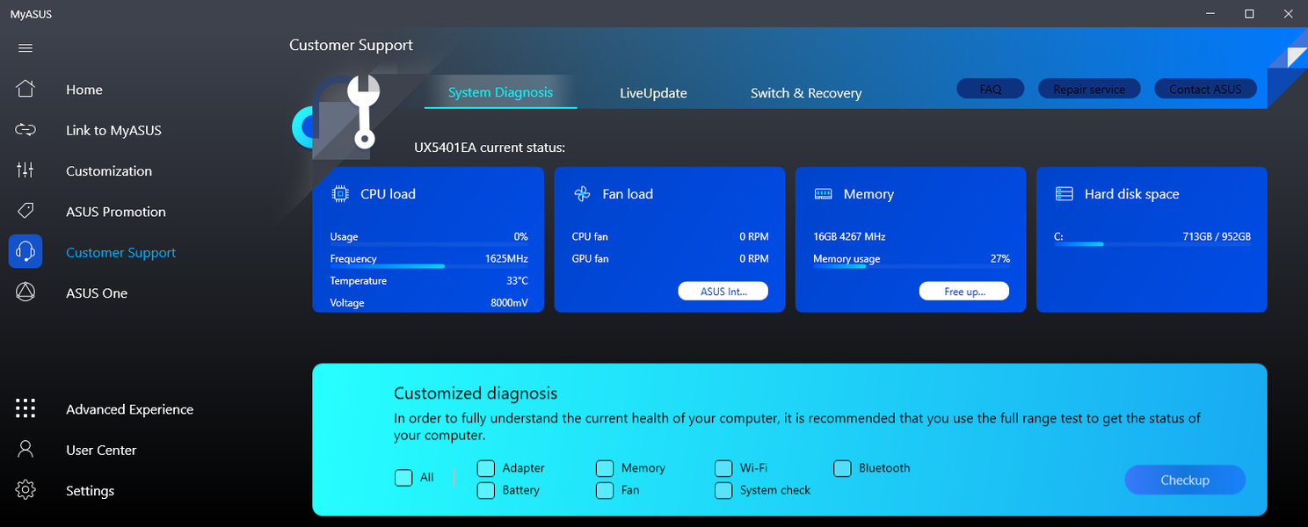Click the Hard disk space drive icon
The width and height of the screenshot is (1308, 527).
click(x=1064, y=194)
